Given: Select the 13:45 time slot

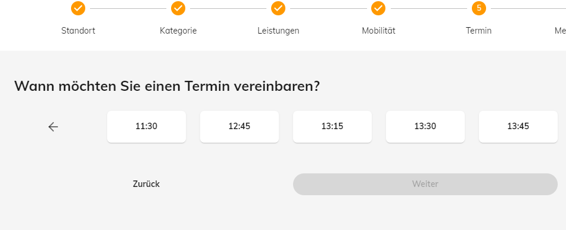Looking at the screenshot, I should (x=518, y=126).
